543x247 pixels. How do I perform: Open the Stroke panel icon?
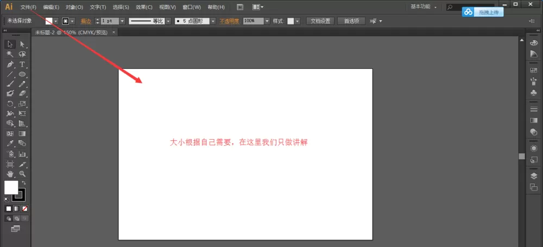pos(534,109)
